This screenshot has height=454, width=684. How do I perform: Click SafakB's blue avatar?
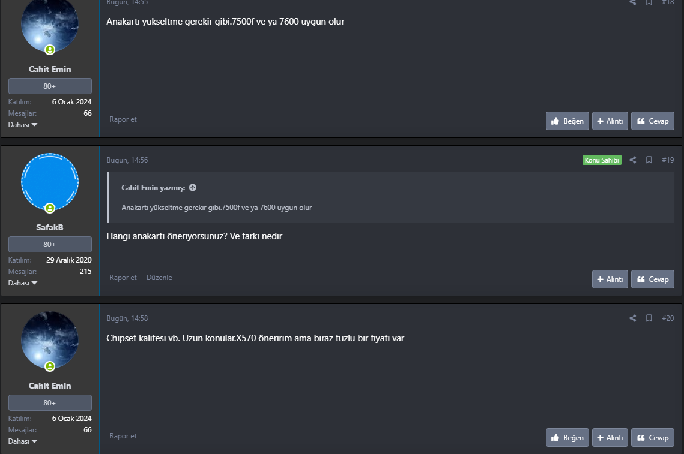(x=50, y=181)
